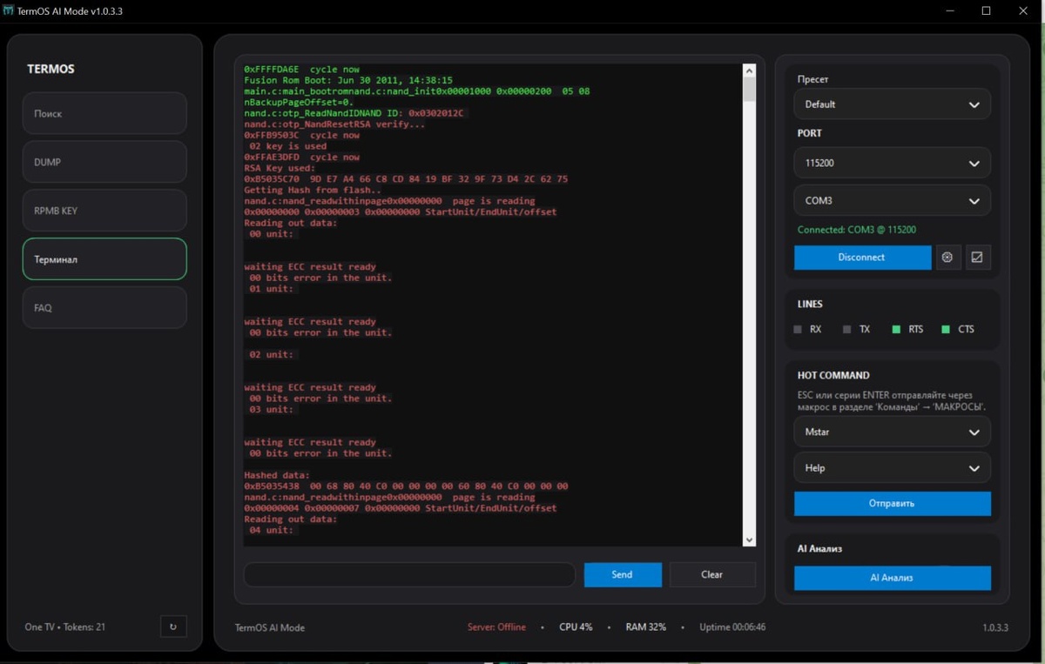
Task: Click the Отправить button
Action: click(892, 504)
